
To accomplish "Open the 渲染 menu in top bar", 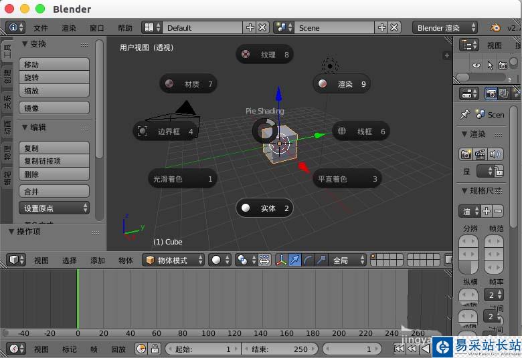I will tap(69, 28).
